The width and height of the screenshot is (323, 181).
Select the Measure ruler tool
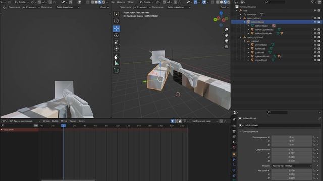click(116, 63)
